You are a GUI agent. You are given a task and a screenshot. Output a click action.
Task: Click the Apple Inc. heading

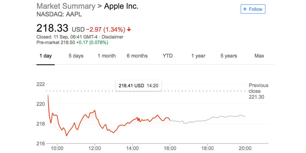click(121, 6)
